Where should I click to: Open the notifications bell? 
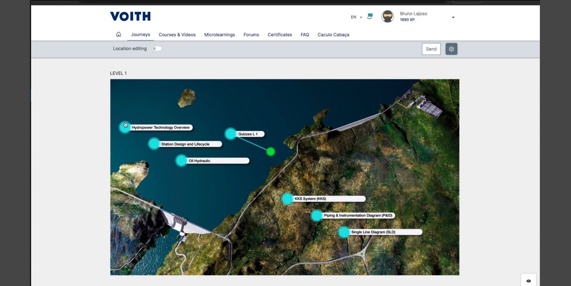(370, 16)
